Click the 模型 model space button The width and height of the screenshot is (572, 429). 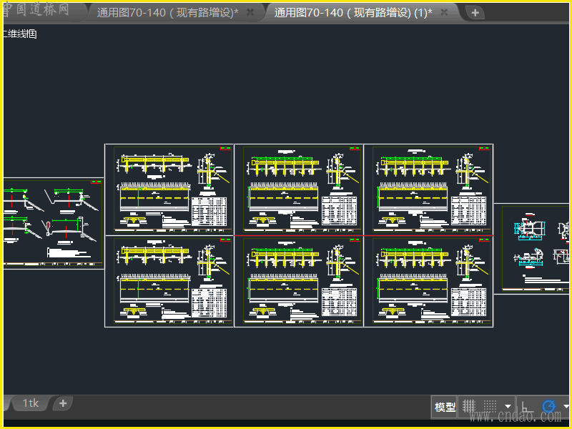click(x=445, y=407)
